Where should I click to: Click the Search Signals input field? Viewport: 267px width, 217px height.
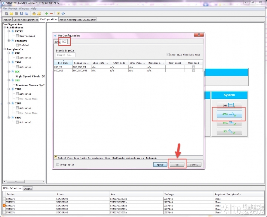[x=66, y=55]
